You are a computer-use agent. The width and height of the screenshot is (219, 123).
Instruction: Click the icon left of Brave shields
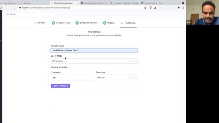[145, 8]
